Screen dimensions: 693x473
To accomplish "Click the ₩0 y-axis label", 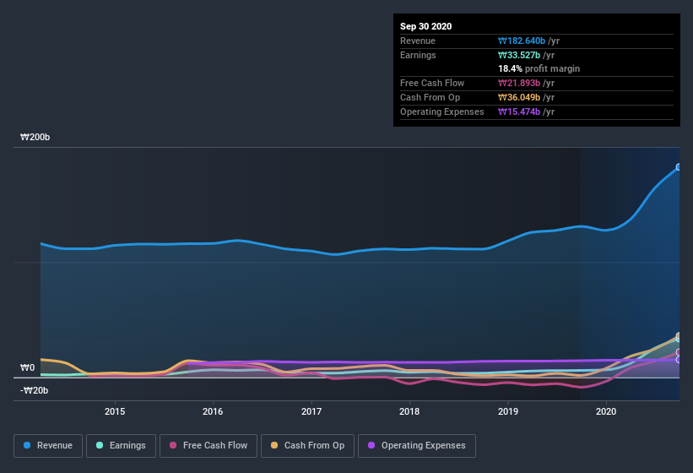I will tap(27, 367).
